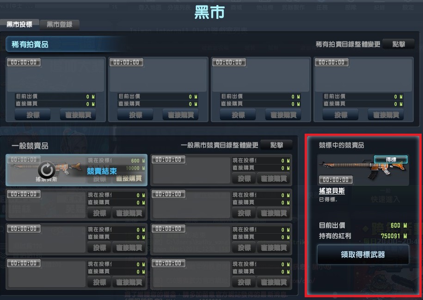Switch to the 黑市登錄 tab
The height and width of the screenshot is (300, 423).
coord(60,25)
